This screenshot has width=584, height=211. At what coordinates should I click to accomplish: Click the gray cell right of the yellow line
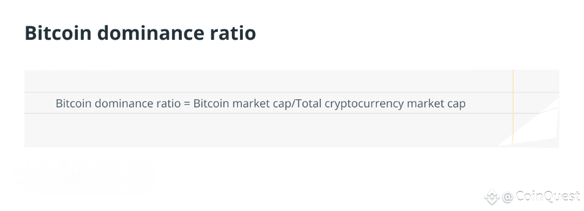point(536,81)
